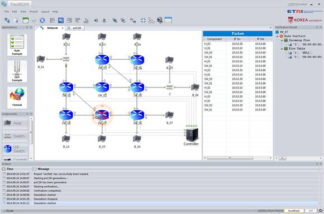This screenshot has width=324, height=214.
Task: Select the legacy switch labeled C
Action: 169,87
